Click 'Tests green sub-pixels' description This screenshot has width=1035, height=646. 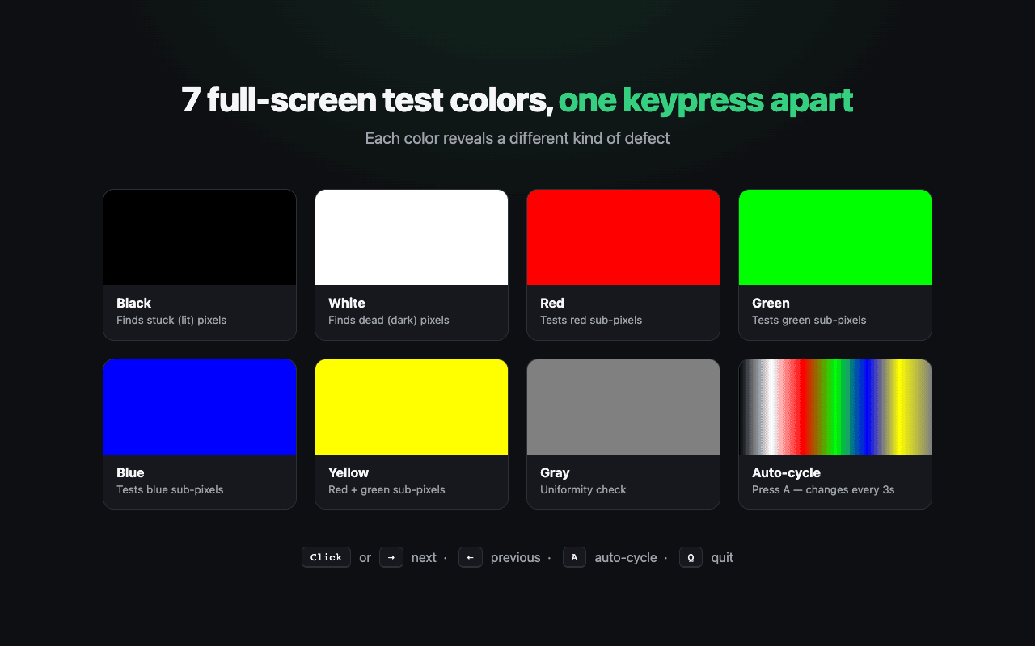click(809, 321)
